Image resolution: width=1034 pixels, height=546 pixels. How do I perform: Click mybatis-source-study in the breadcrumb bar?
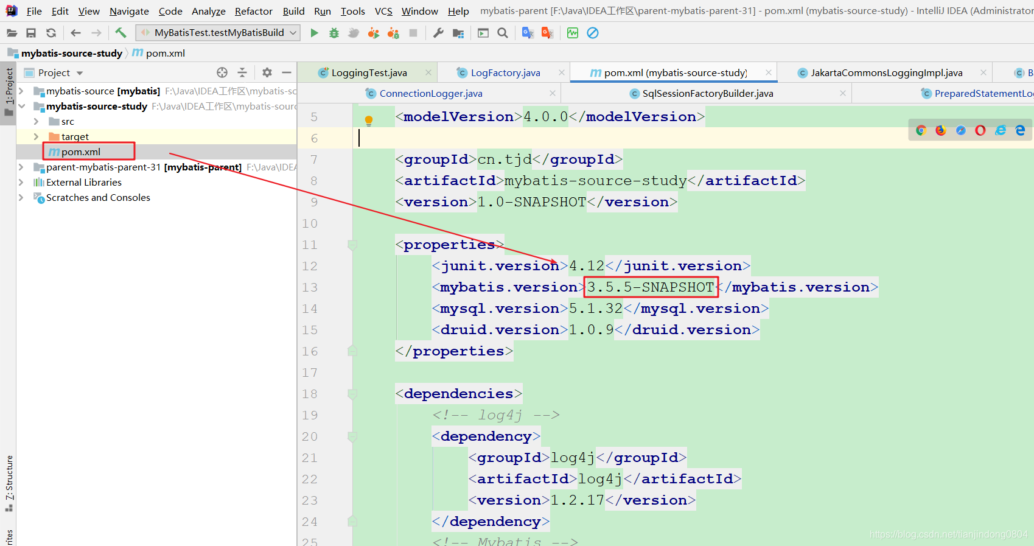pyautogui.click(x=72, y=53)
